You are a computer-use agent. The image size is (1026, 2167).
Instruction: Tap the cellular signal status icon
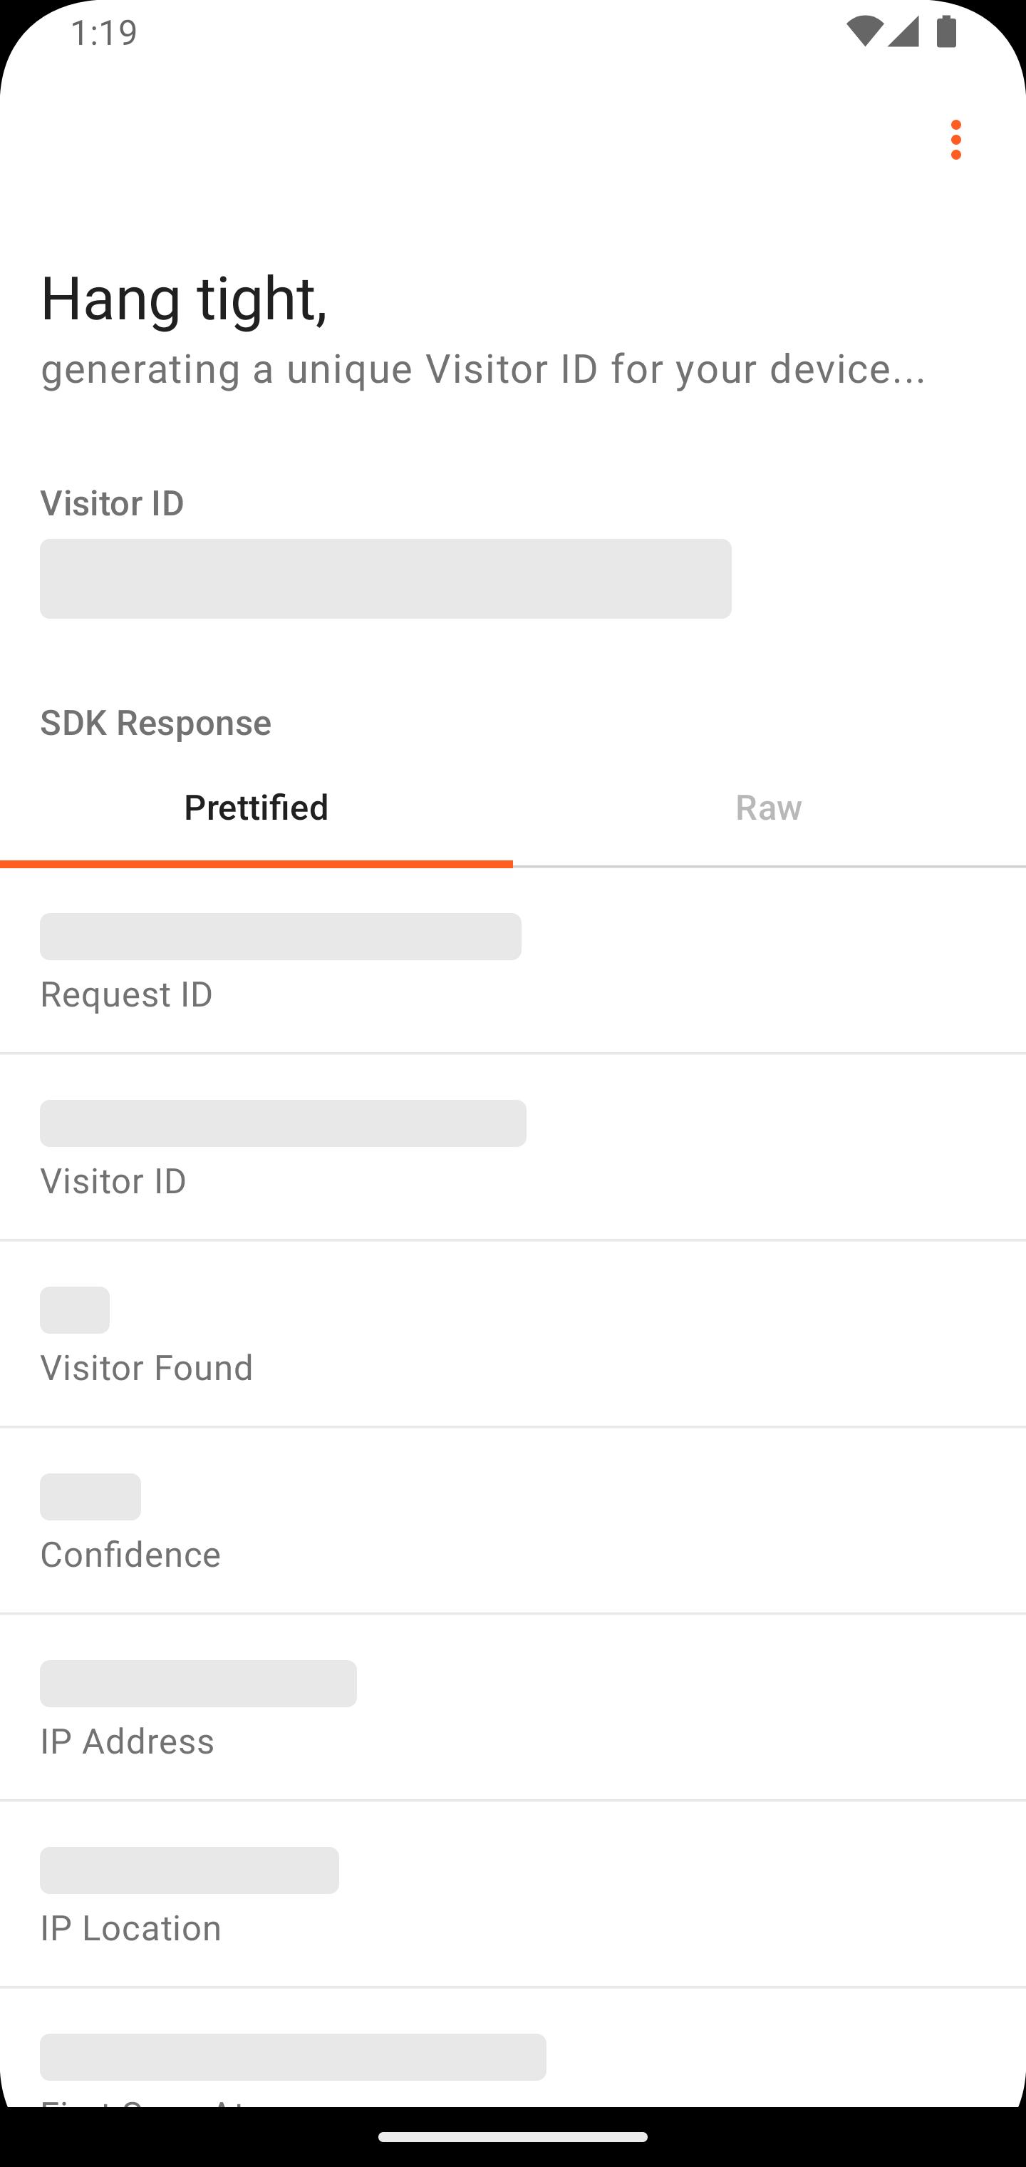coord(903,32)
